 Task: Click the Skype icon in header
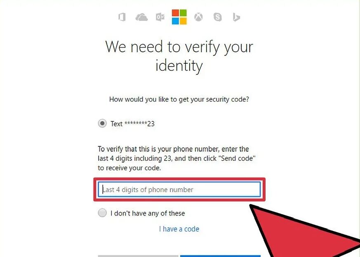[217, 17]
